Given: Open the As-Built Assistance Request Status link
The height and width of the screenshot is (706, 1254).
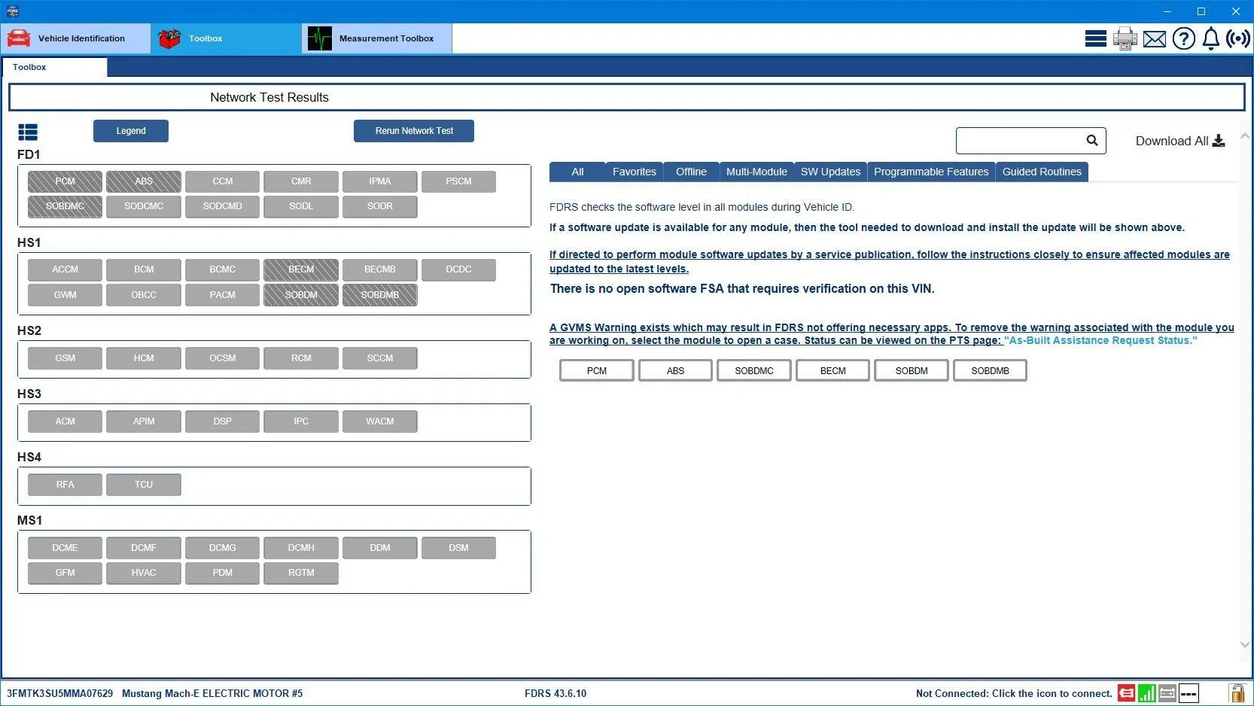Looking at the screenshot, I should [1100, 340].
